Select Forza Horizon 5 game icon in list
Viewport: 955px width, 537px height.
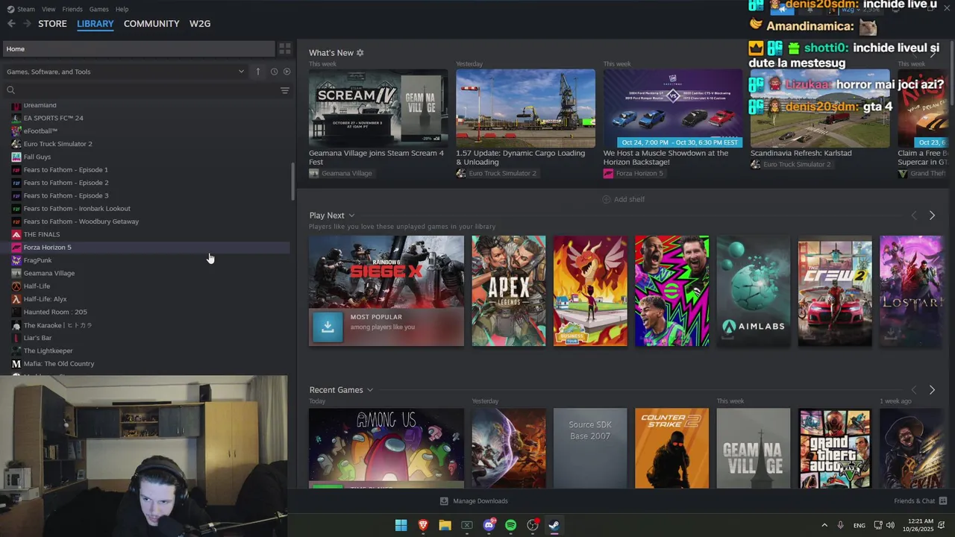click(x=16, y=248)
